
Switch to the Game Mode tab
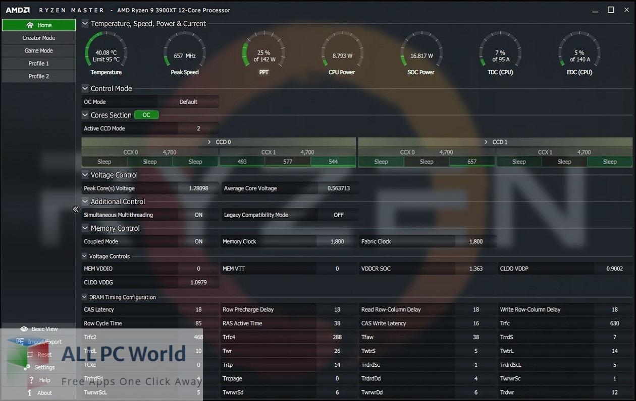click(x=39, y=51)
